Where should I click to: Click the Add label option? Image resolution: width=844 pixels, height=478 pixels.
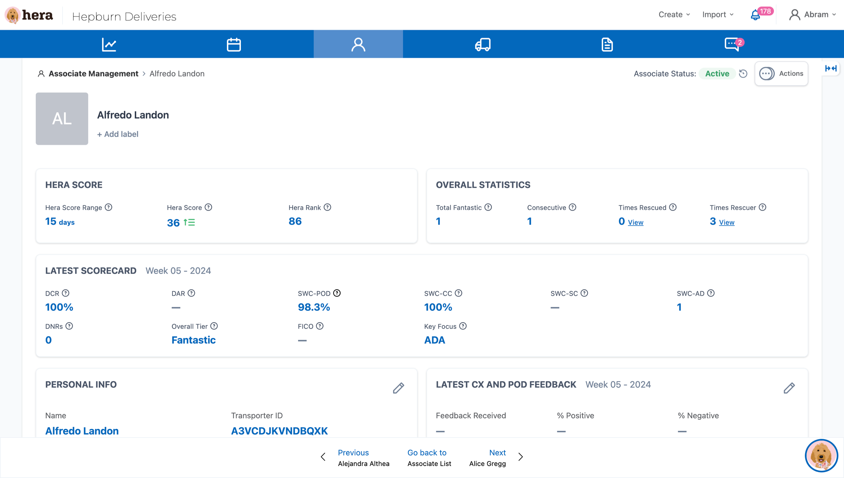[118, 134]
